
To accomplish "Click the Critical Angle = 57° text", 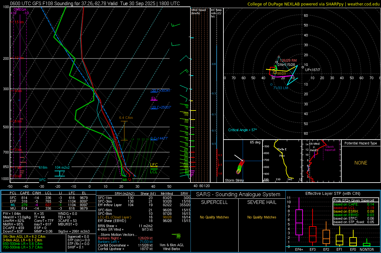I will (x=242, y=130).
